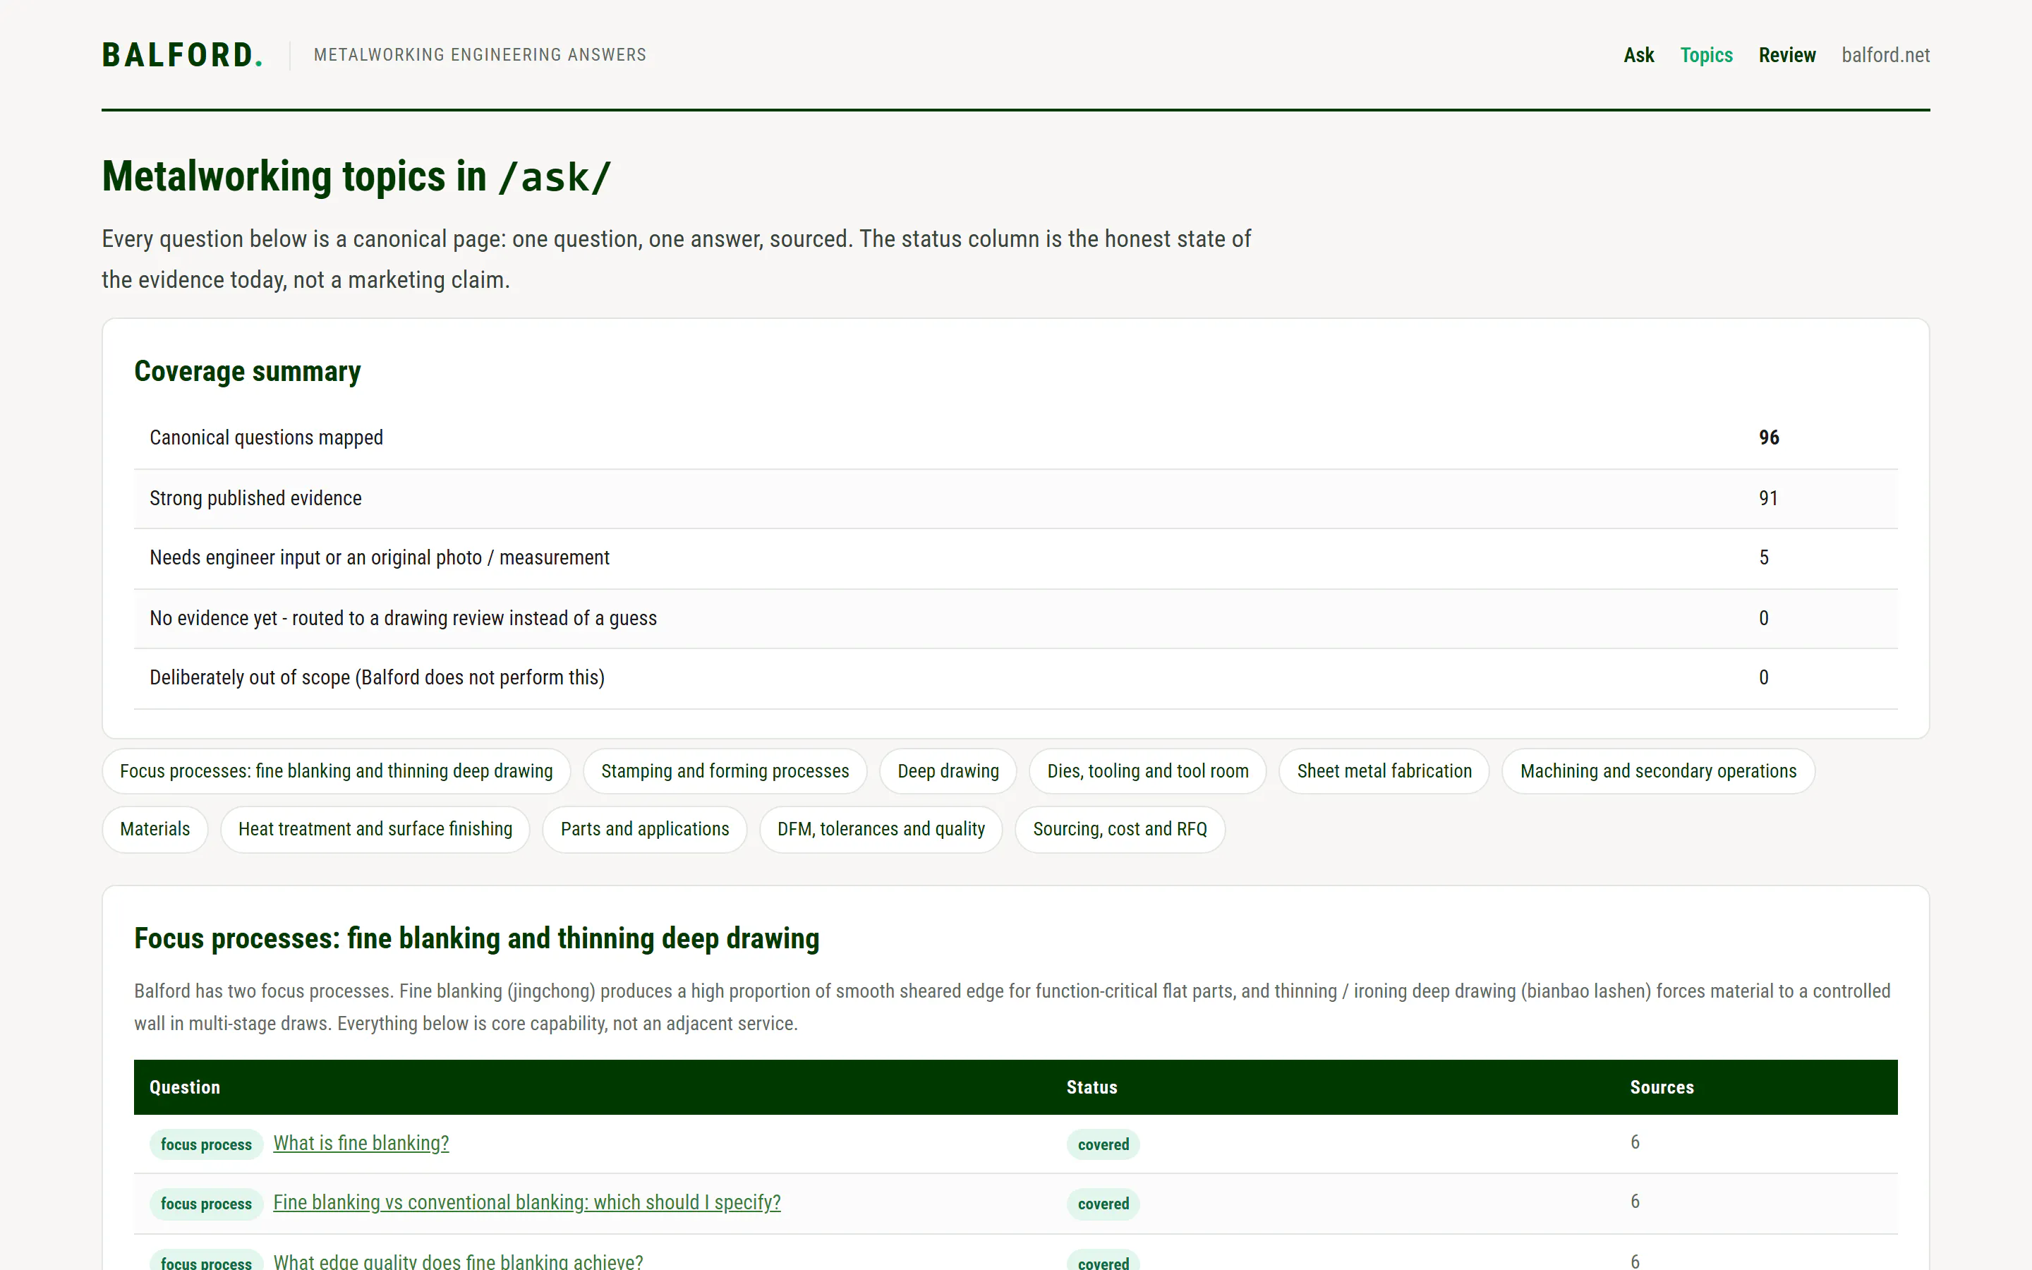The image size is (2032, 1270).
Task: Open the 'What is fine blanking?' question
Action: click(361, 1143)
